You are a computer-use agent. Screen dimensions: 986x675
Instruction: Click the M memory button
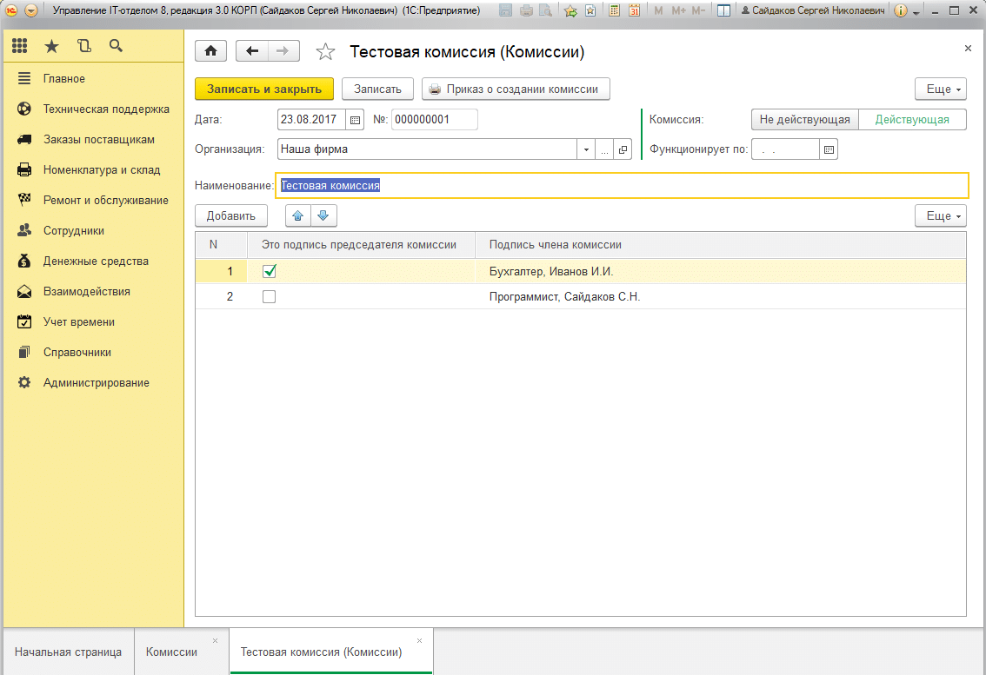[658, 10]
